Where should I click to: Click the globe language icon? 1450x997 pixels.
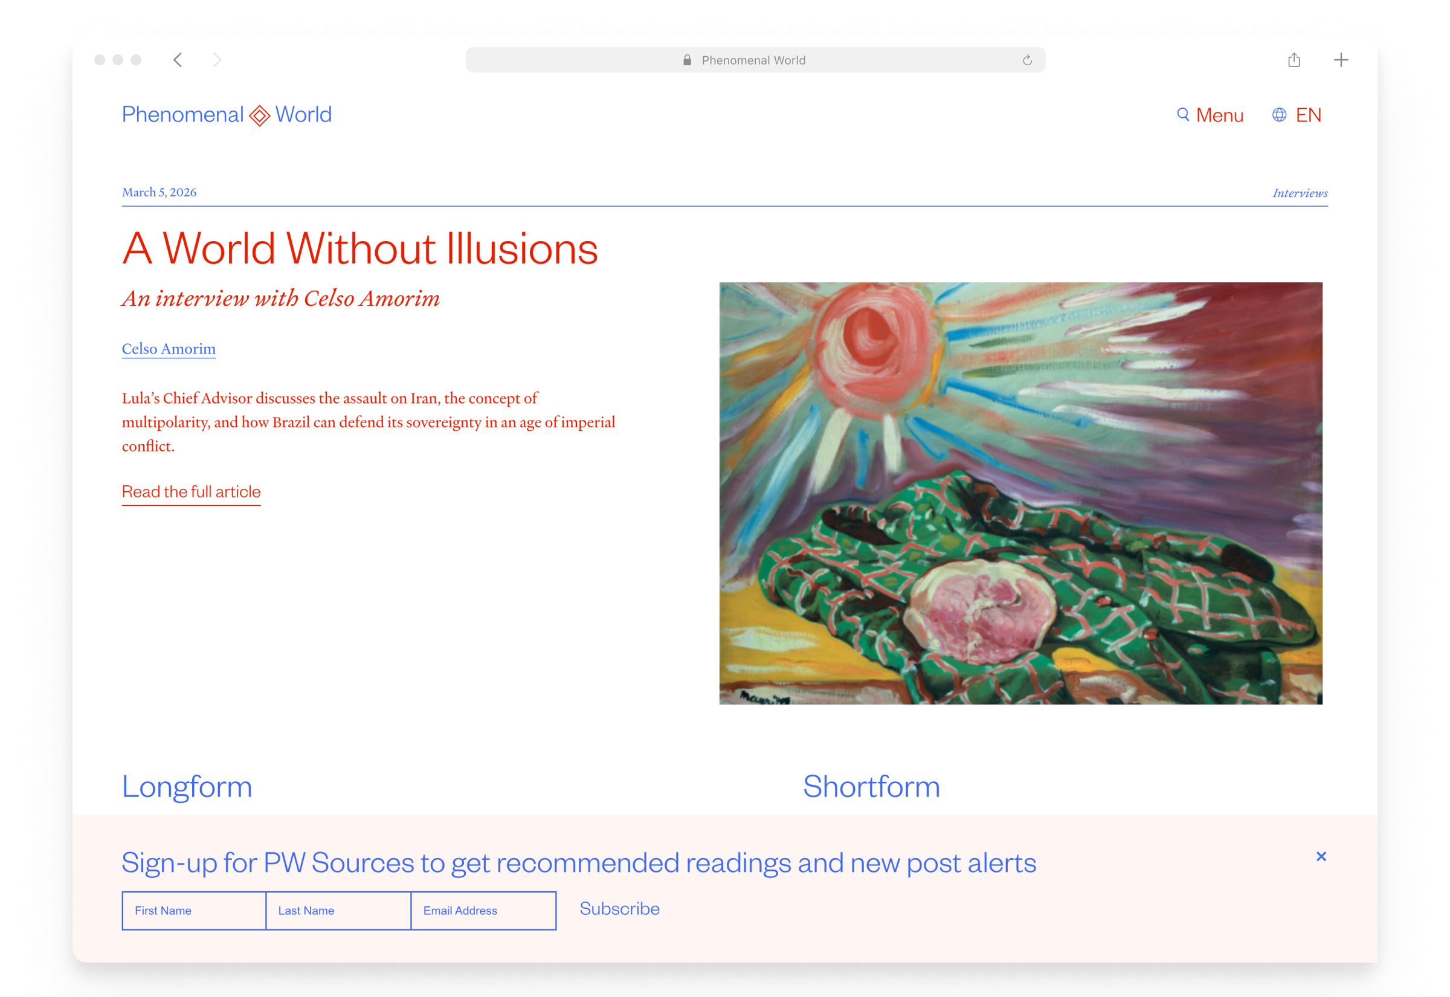click(1279, 115)
